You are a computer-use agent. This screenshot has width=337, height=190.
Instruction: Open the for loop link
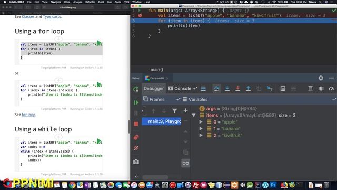pyautogui.click(x=28, y=115)
